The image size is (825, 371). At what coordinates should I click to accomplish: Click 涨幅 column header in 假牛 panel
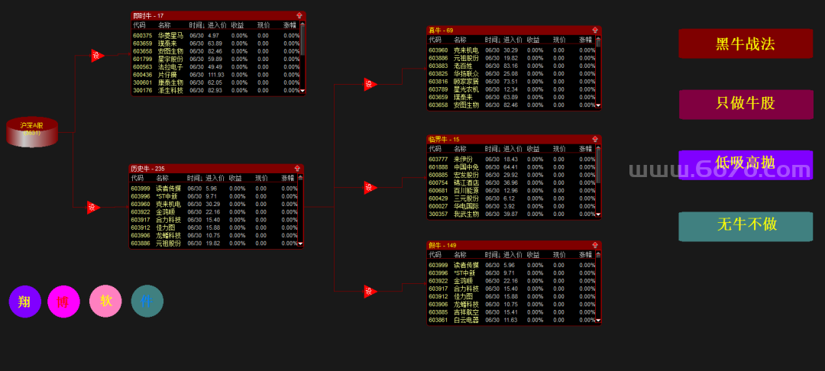coord(585,255)
